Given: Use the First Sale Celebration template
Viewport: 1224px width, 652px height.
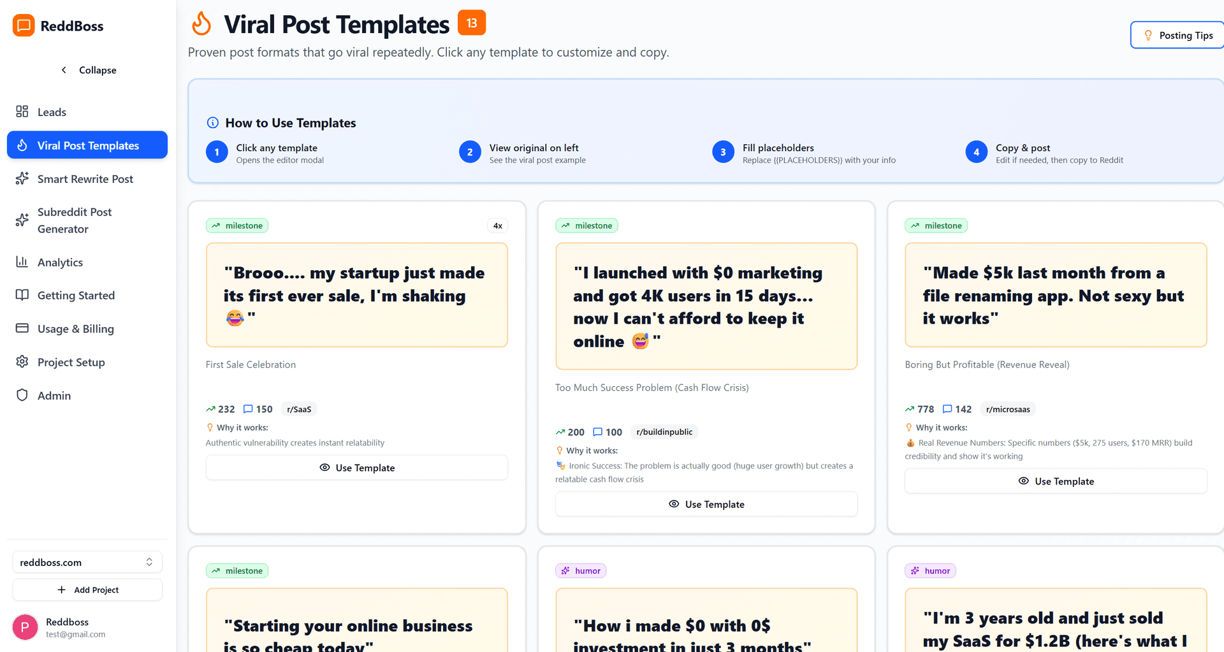Looking at the screenshot, I should click(x=356, y=467).
